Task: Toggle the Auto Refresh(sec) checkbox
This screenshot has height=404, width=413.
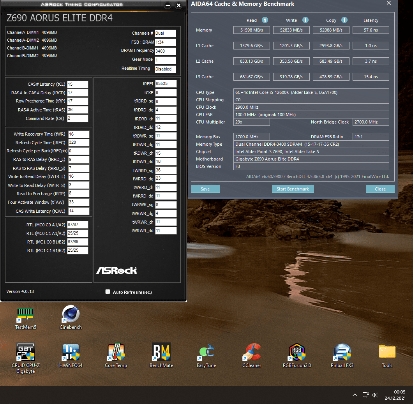Action: (x=108, y=291)
